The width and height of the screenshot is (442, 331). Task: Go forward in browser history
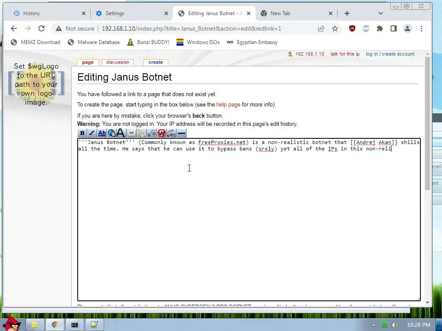(28, 28)
